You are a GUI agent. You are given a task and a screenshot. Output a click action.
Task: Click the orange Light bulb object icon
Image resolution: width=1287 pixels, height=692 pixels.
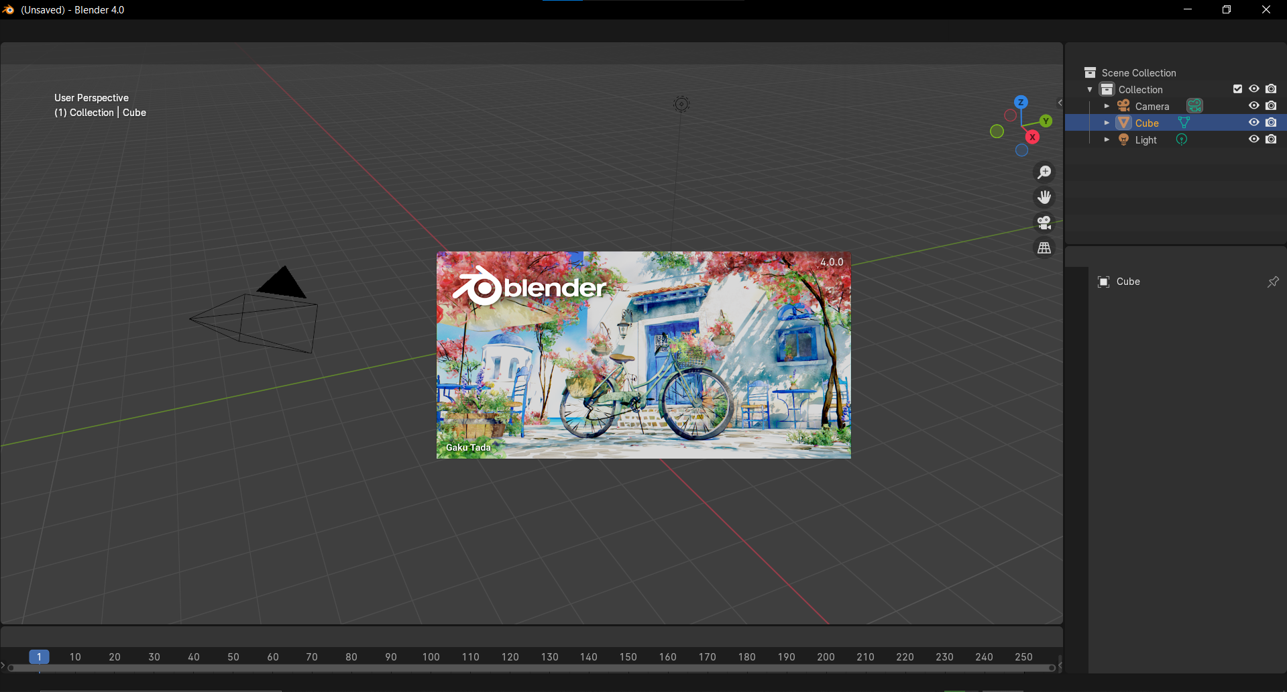pyautogui.click(x=1123, y=139)
